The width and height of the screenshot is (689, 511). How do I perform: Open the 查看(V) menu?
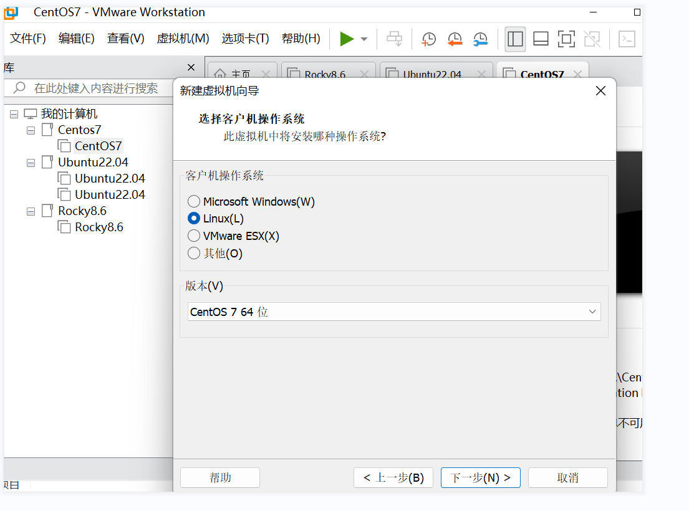click(x=126, y=39)
